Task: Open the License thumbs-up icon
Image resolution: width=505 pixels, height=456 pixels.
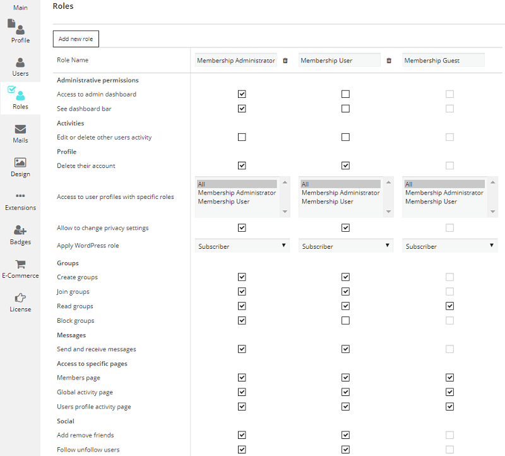Action: tap(20, 297)
